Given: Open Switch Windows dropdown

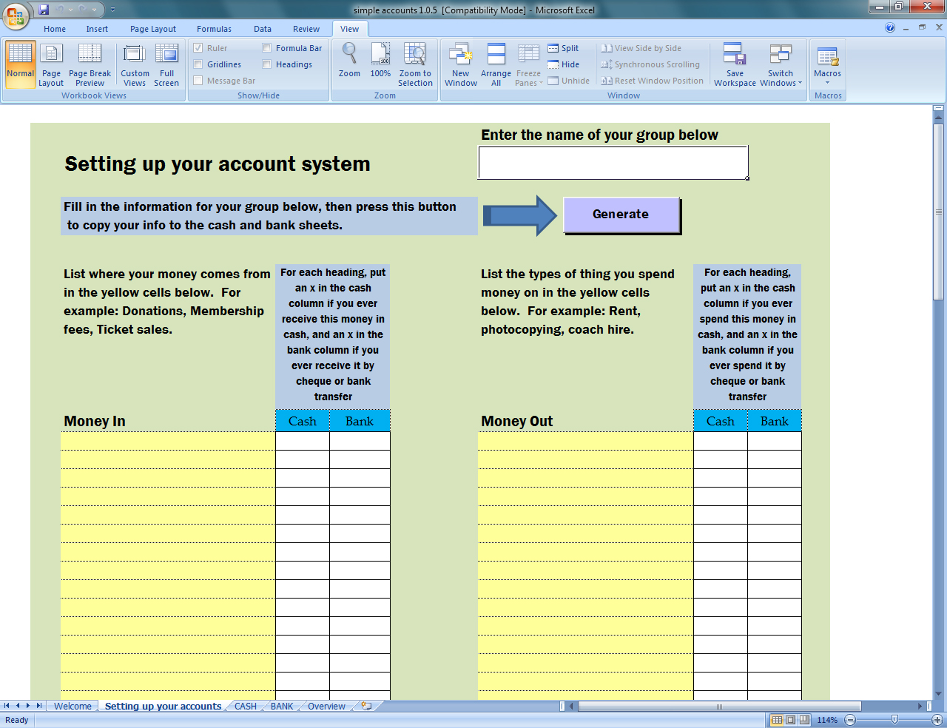Looking at the screenshot, I should coord(780,64).
